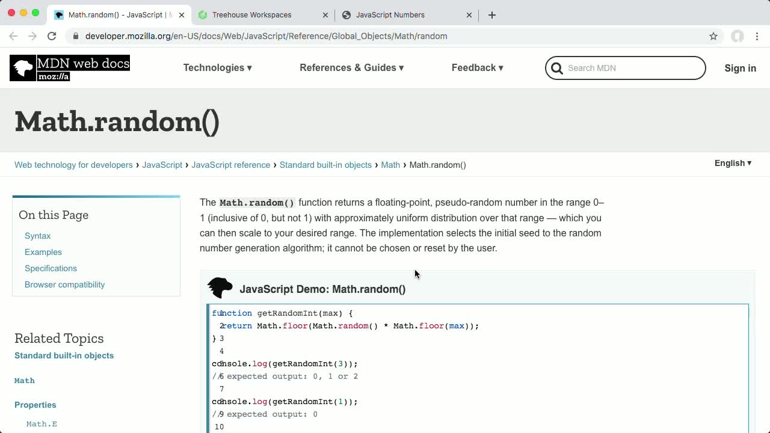Click the MDN dino icon in the demo panel
The image size is (770, 433).
(x=220, y=287)
